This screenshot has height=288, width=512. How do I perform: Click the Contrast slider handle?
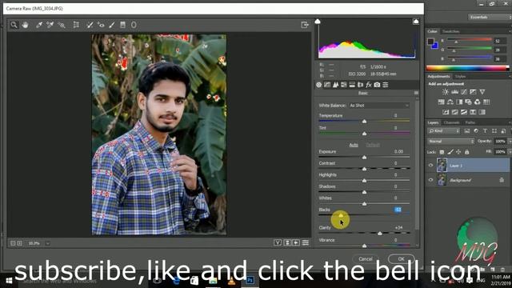click(365, 169)
